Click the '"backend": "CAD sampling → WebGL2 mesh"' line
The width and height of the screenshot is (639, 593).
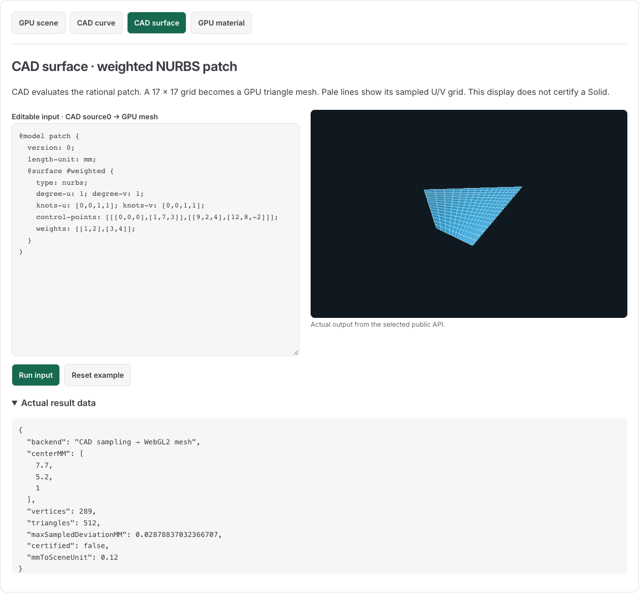[114, 442]
